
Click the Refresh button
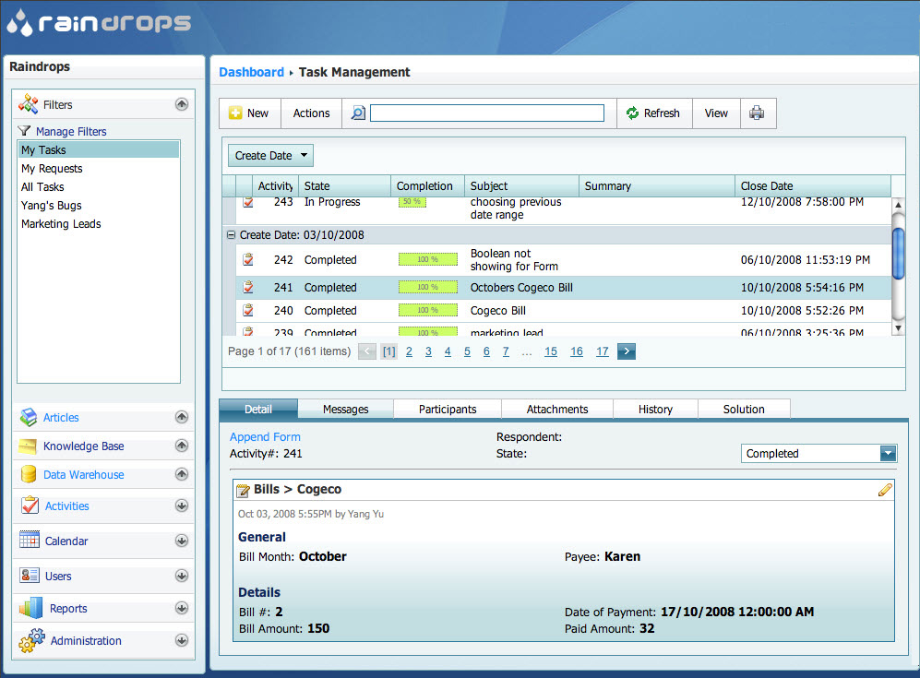pos(652,113)
